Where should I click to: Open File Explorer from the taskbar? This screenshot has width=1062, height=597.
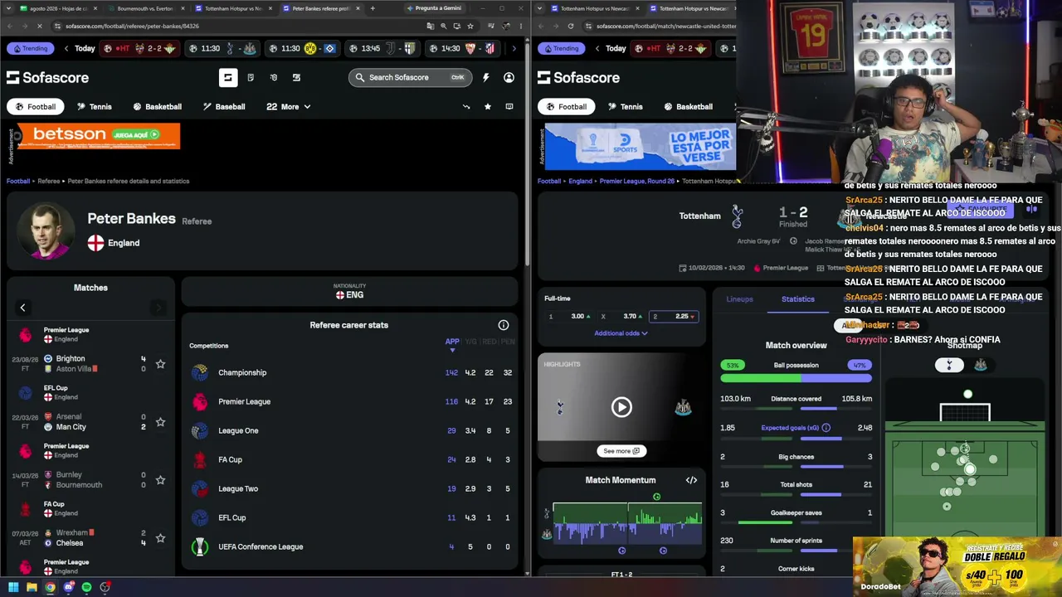pos(32,587)
